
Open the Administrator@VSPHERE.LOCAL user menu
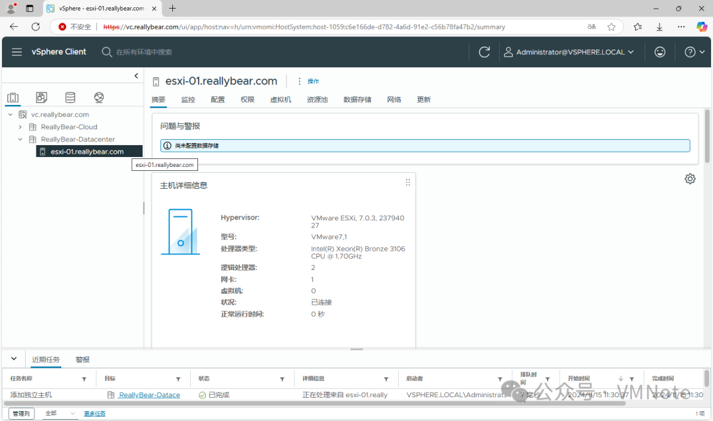tap(569, 52)
